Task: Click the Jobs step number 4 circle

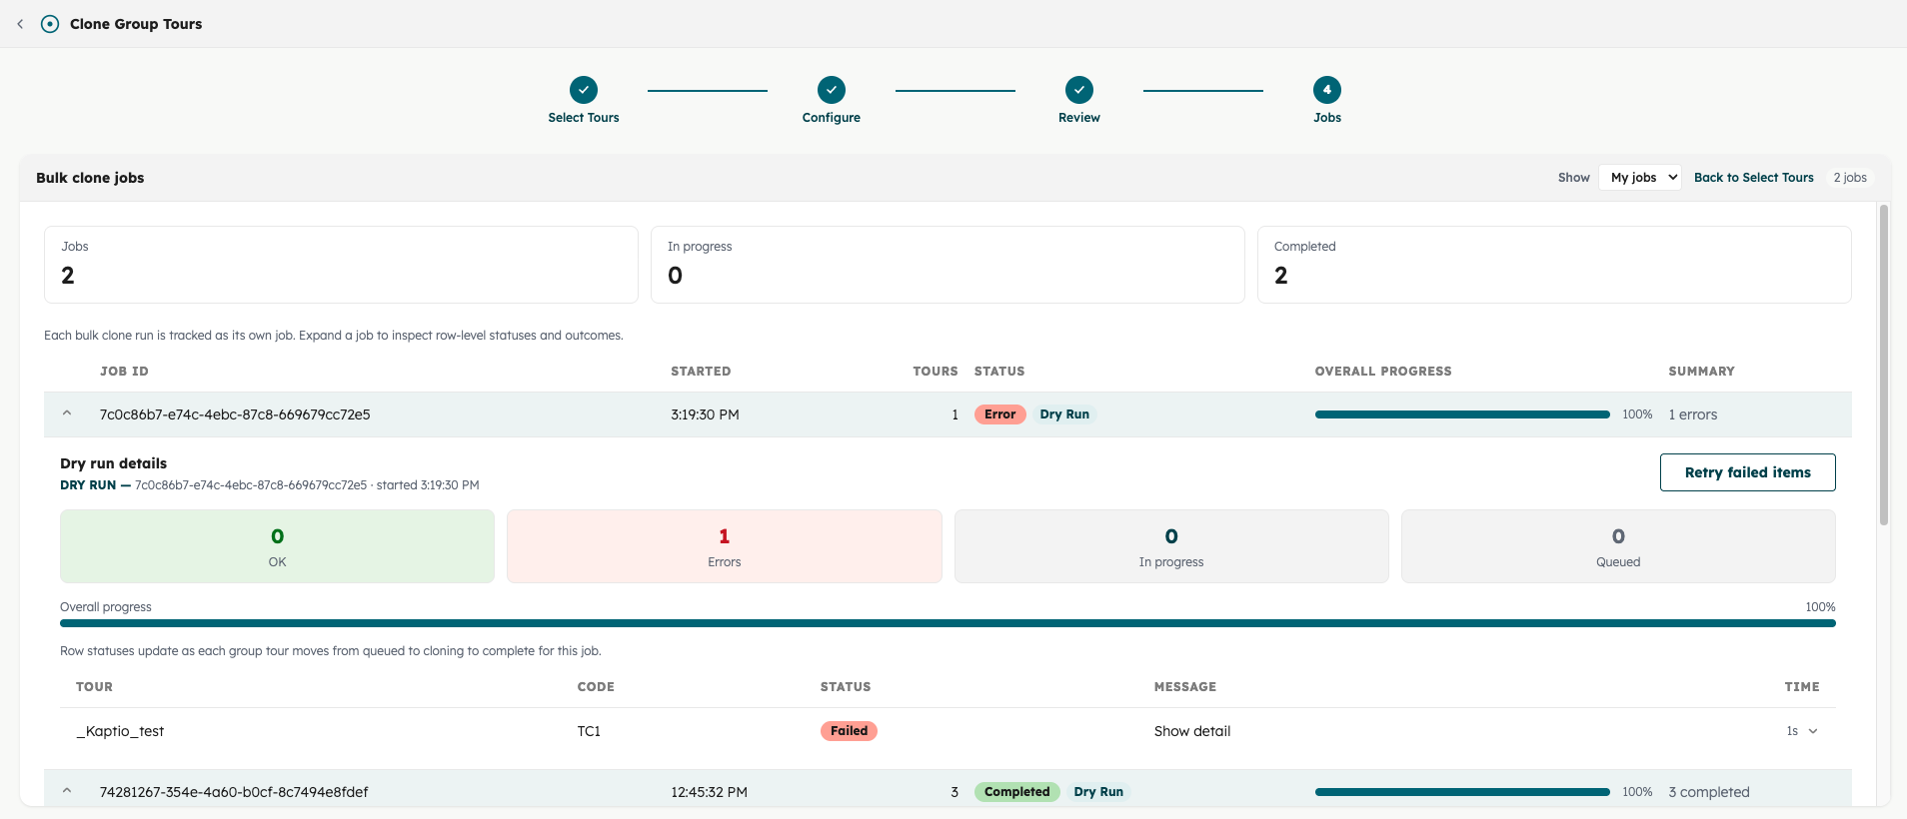Action: pyautogui.click(x=1327, y=90)
